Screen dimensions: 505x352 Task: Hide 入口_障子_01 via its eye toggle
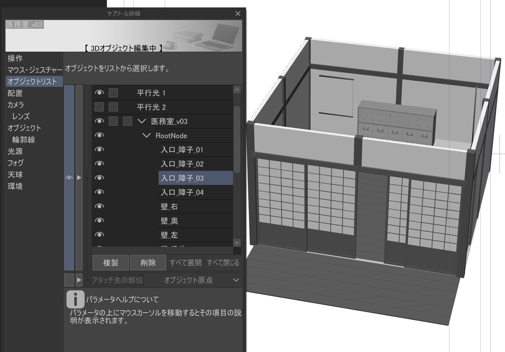99,149
